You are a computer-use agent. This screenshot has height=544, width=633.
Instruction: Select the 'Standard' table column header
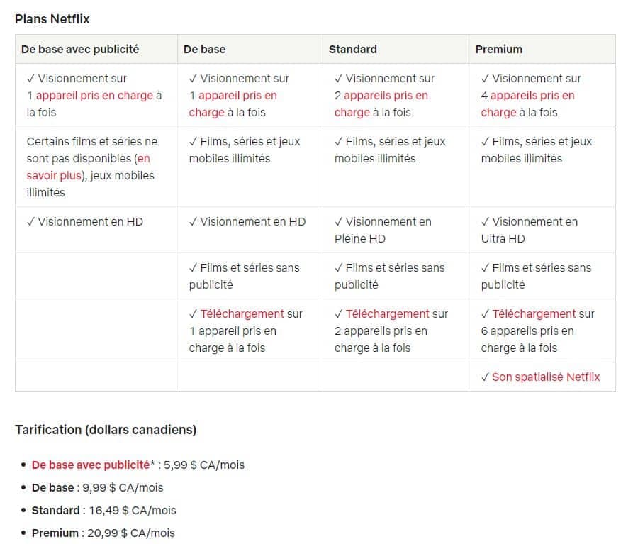tap(353, 50)
